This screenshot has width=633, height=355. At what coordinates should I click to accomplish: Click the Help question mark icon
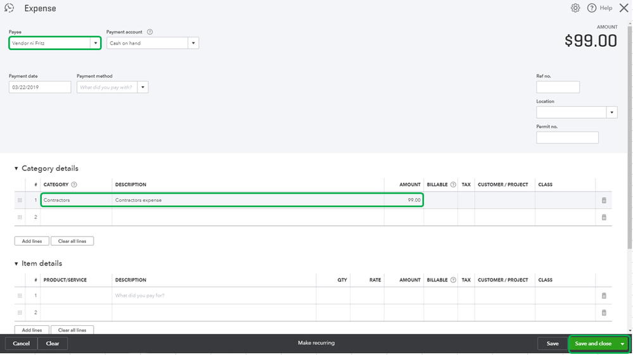click(x=592, y=8)
